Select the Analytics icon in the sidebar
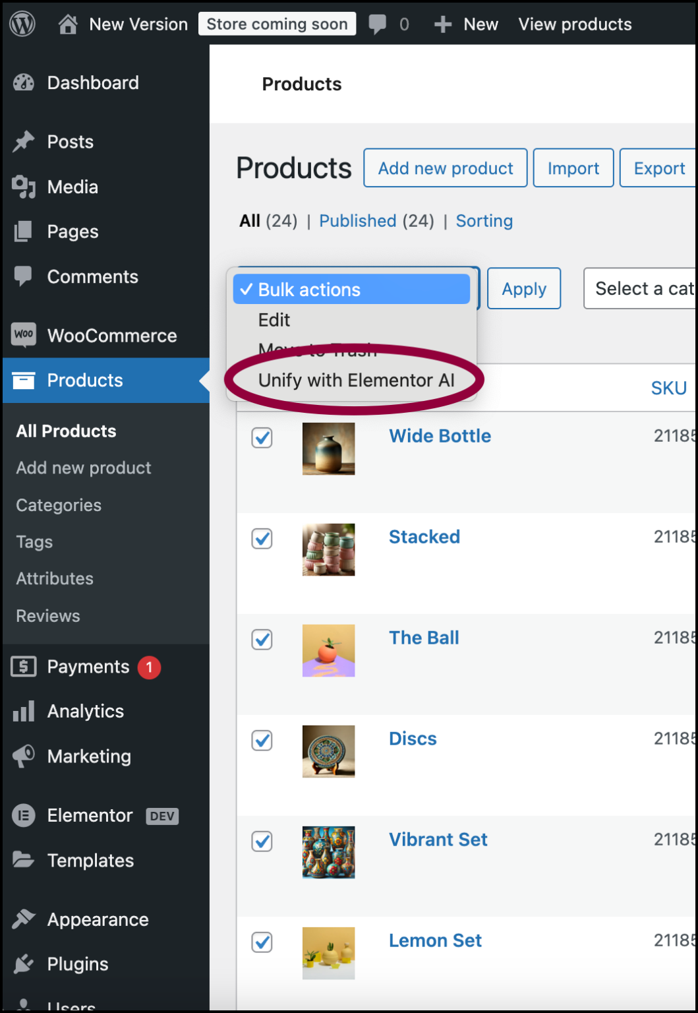This screenshot has height=1013, width=698. click(24, 712)
